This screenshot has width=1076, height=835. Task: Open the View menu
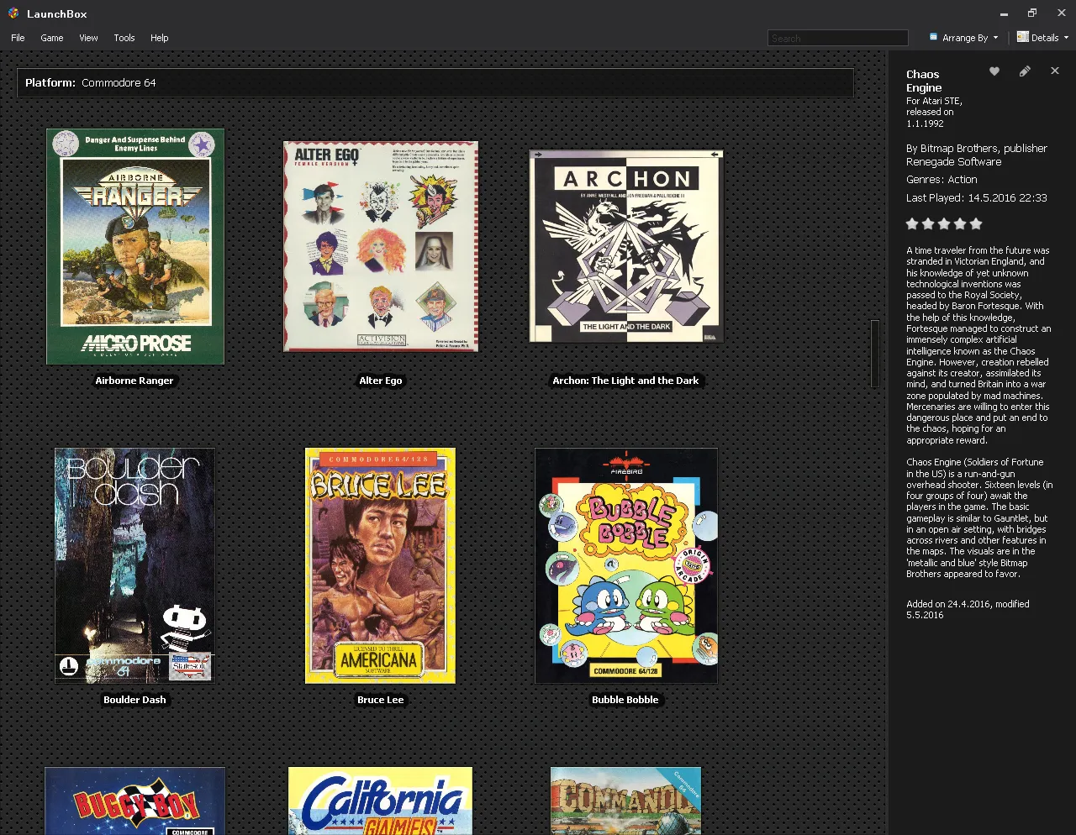pyautogui.click(x=88, y=38)
